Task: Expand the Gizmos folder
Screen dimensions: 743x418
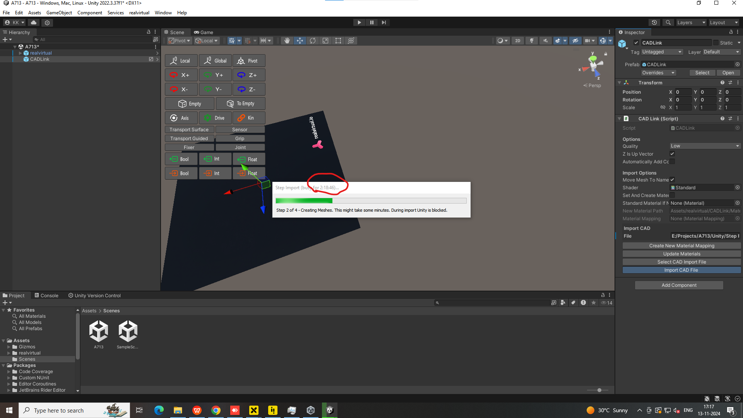Action: (9, 347)
